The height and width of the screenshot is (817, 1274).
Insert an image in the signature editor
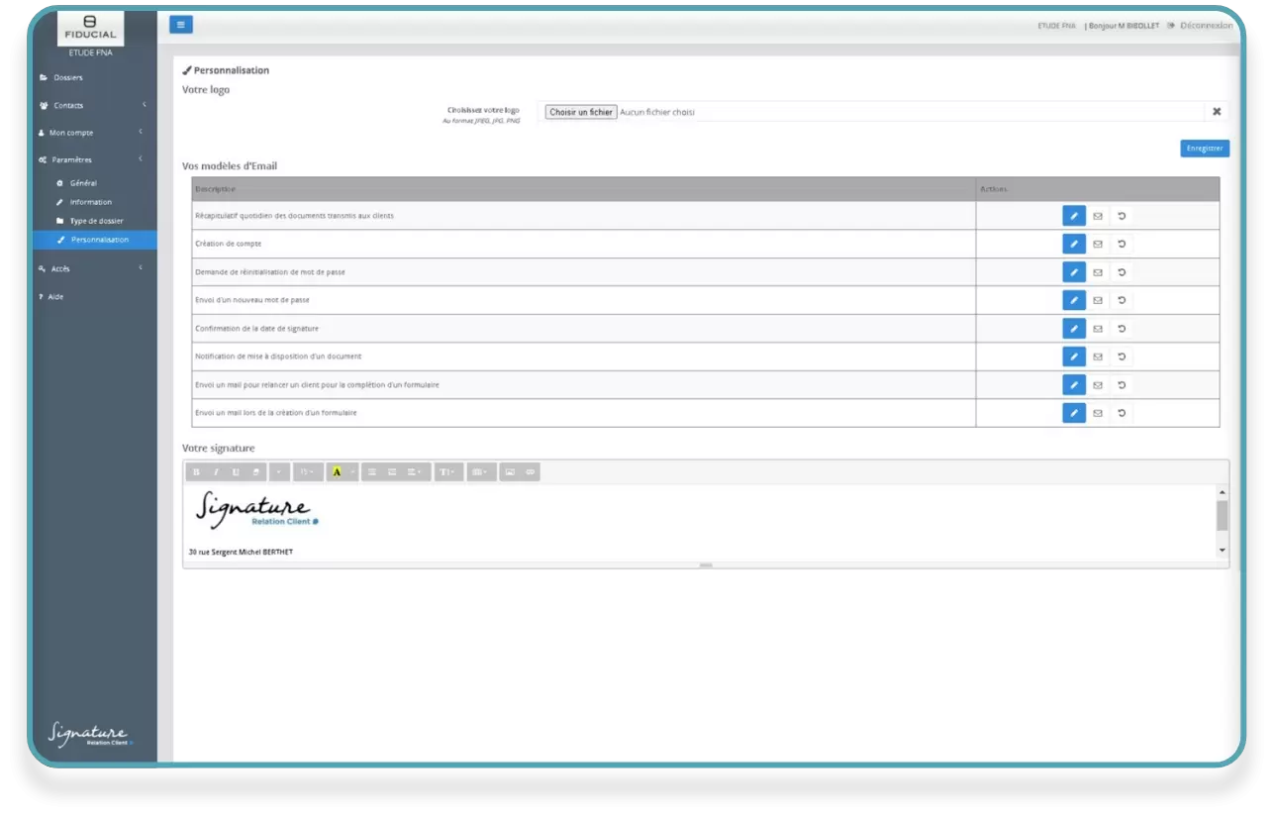pos(510,472)
